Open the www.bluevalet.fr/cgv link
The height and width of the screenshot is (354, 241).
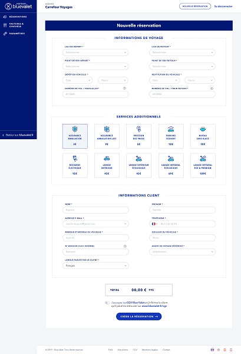pos(154,306)
